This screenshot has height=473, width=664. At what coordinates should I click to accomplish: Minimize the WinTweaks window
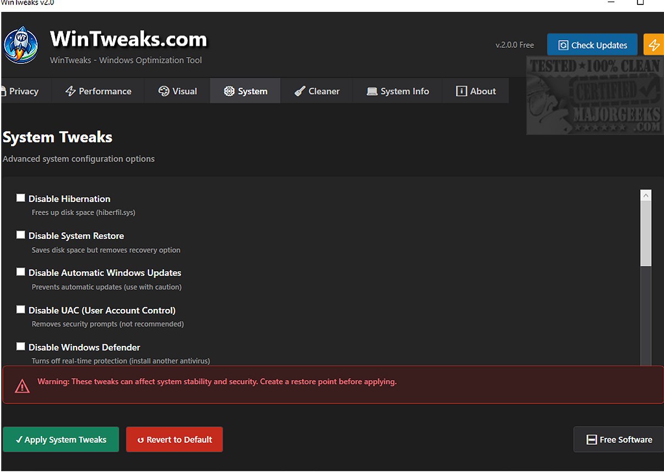coord(612,3)
